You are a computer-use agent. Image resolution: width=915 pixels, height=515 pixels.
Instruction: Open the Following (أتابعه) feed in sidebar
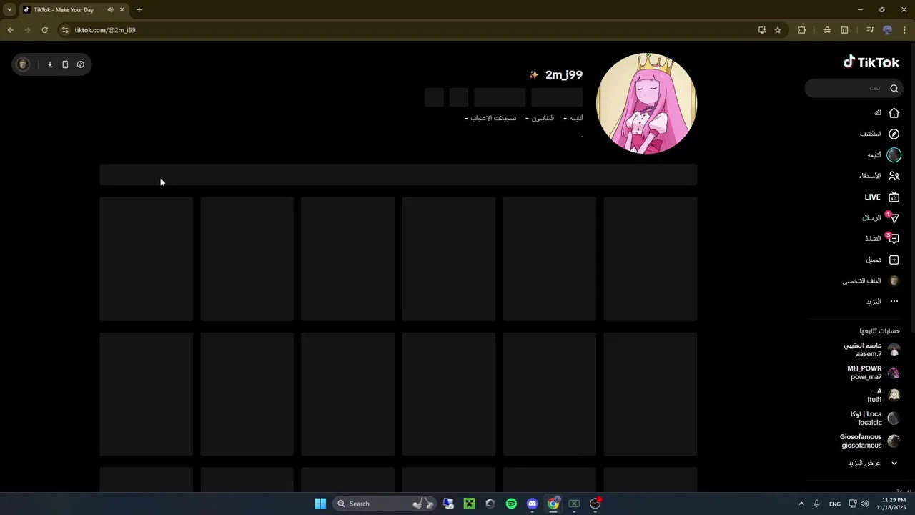click(884, 155)
